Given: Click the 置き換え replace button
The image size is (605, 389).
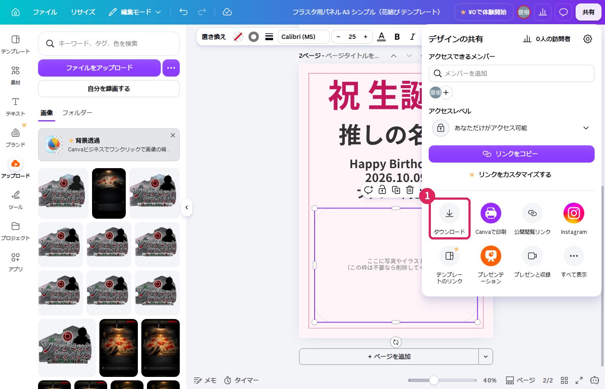Looking at the screenshot, I should 214,37.
